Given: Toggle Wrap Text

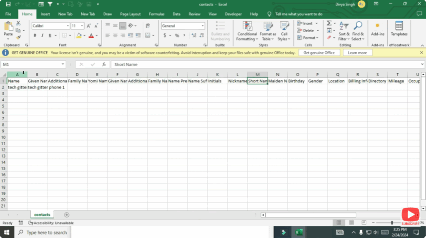Looking at the screenshot, I should [148, 26].
